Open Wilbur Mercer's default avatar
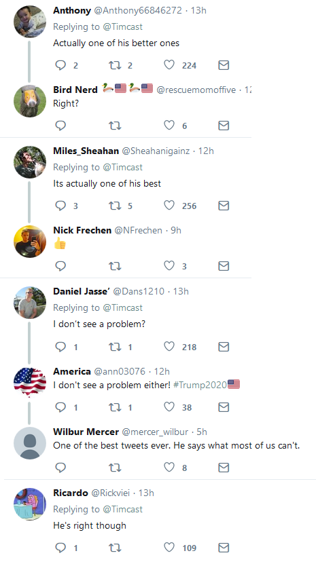 click(30, 443)
